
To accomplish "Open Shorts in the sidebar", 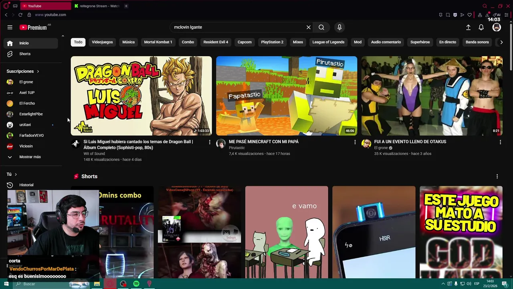I will click(30, 54).
